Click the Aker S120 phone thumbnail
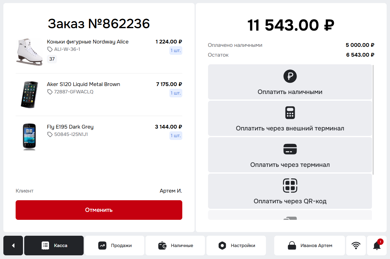The width and height of the screenshot is (390, 259). pos(29,95)
